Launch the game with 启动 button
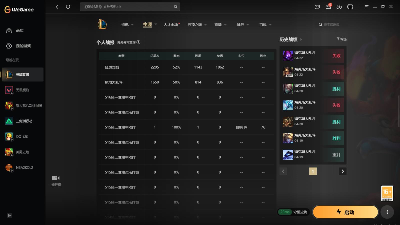This screenshot has height=225, width=400. tap(345, 212)
